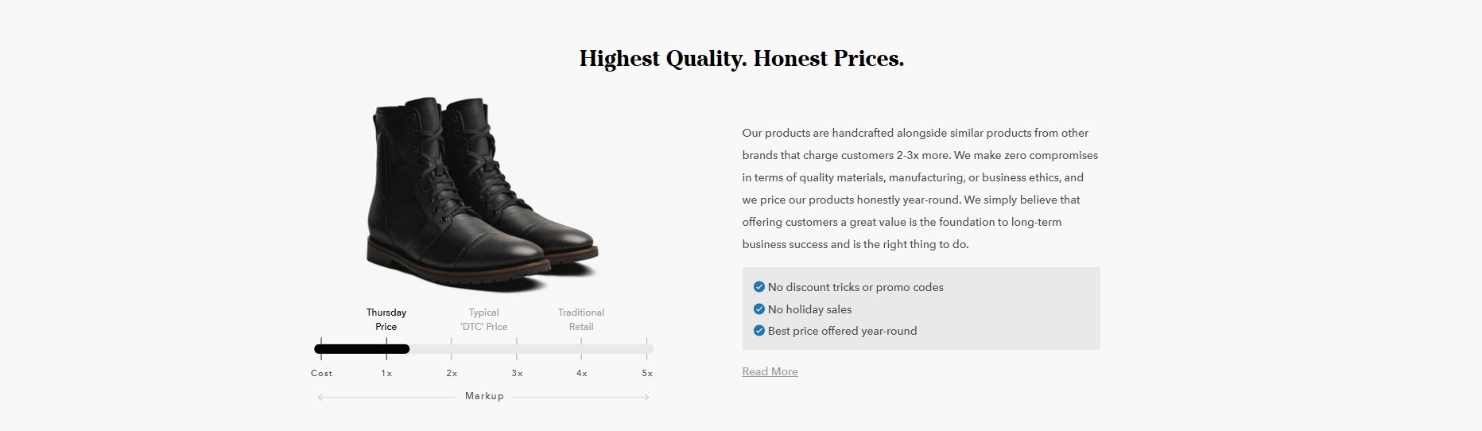Click the checkmark icon beside Best price offered
The image size is (1482, 431).
[758, 331]
